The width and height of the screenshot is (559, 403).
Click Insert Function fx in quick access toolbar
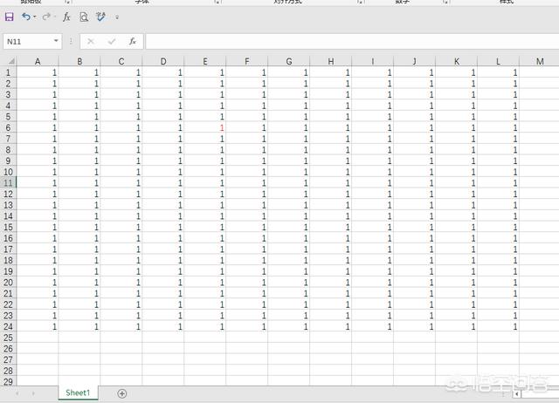tap(66, 17)
